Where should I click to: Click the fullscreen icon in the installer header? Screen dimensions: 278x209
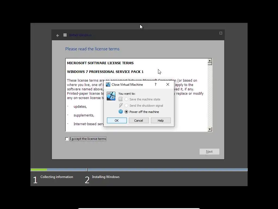(221, 33)
